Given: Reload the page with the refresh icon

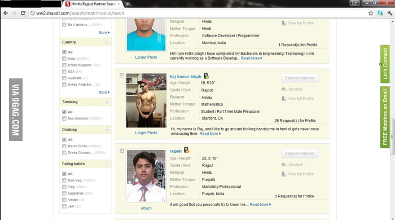Looking at the screenshot, I should tap(23, 13).
